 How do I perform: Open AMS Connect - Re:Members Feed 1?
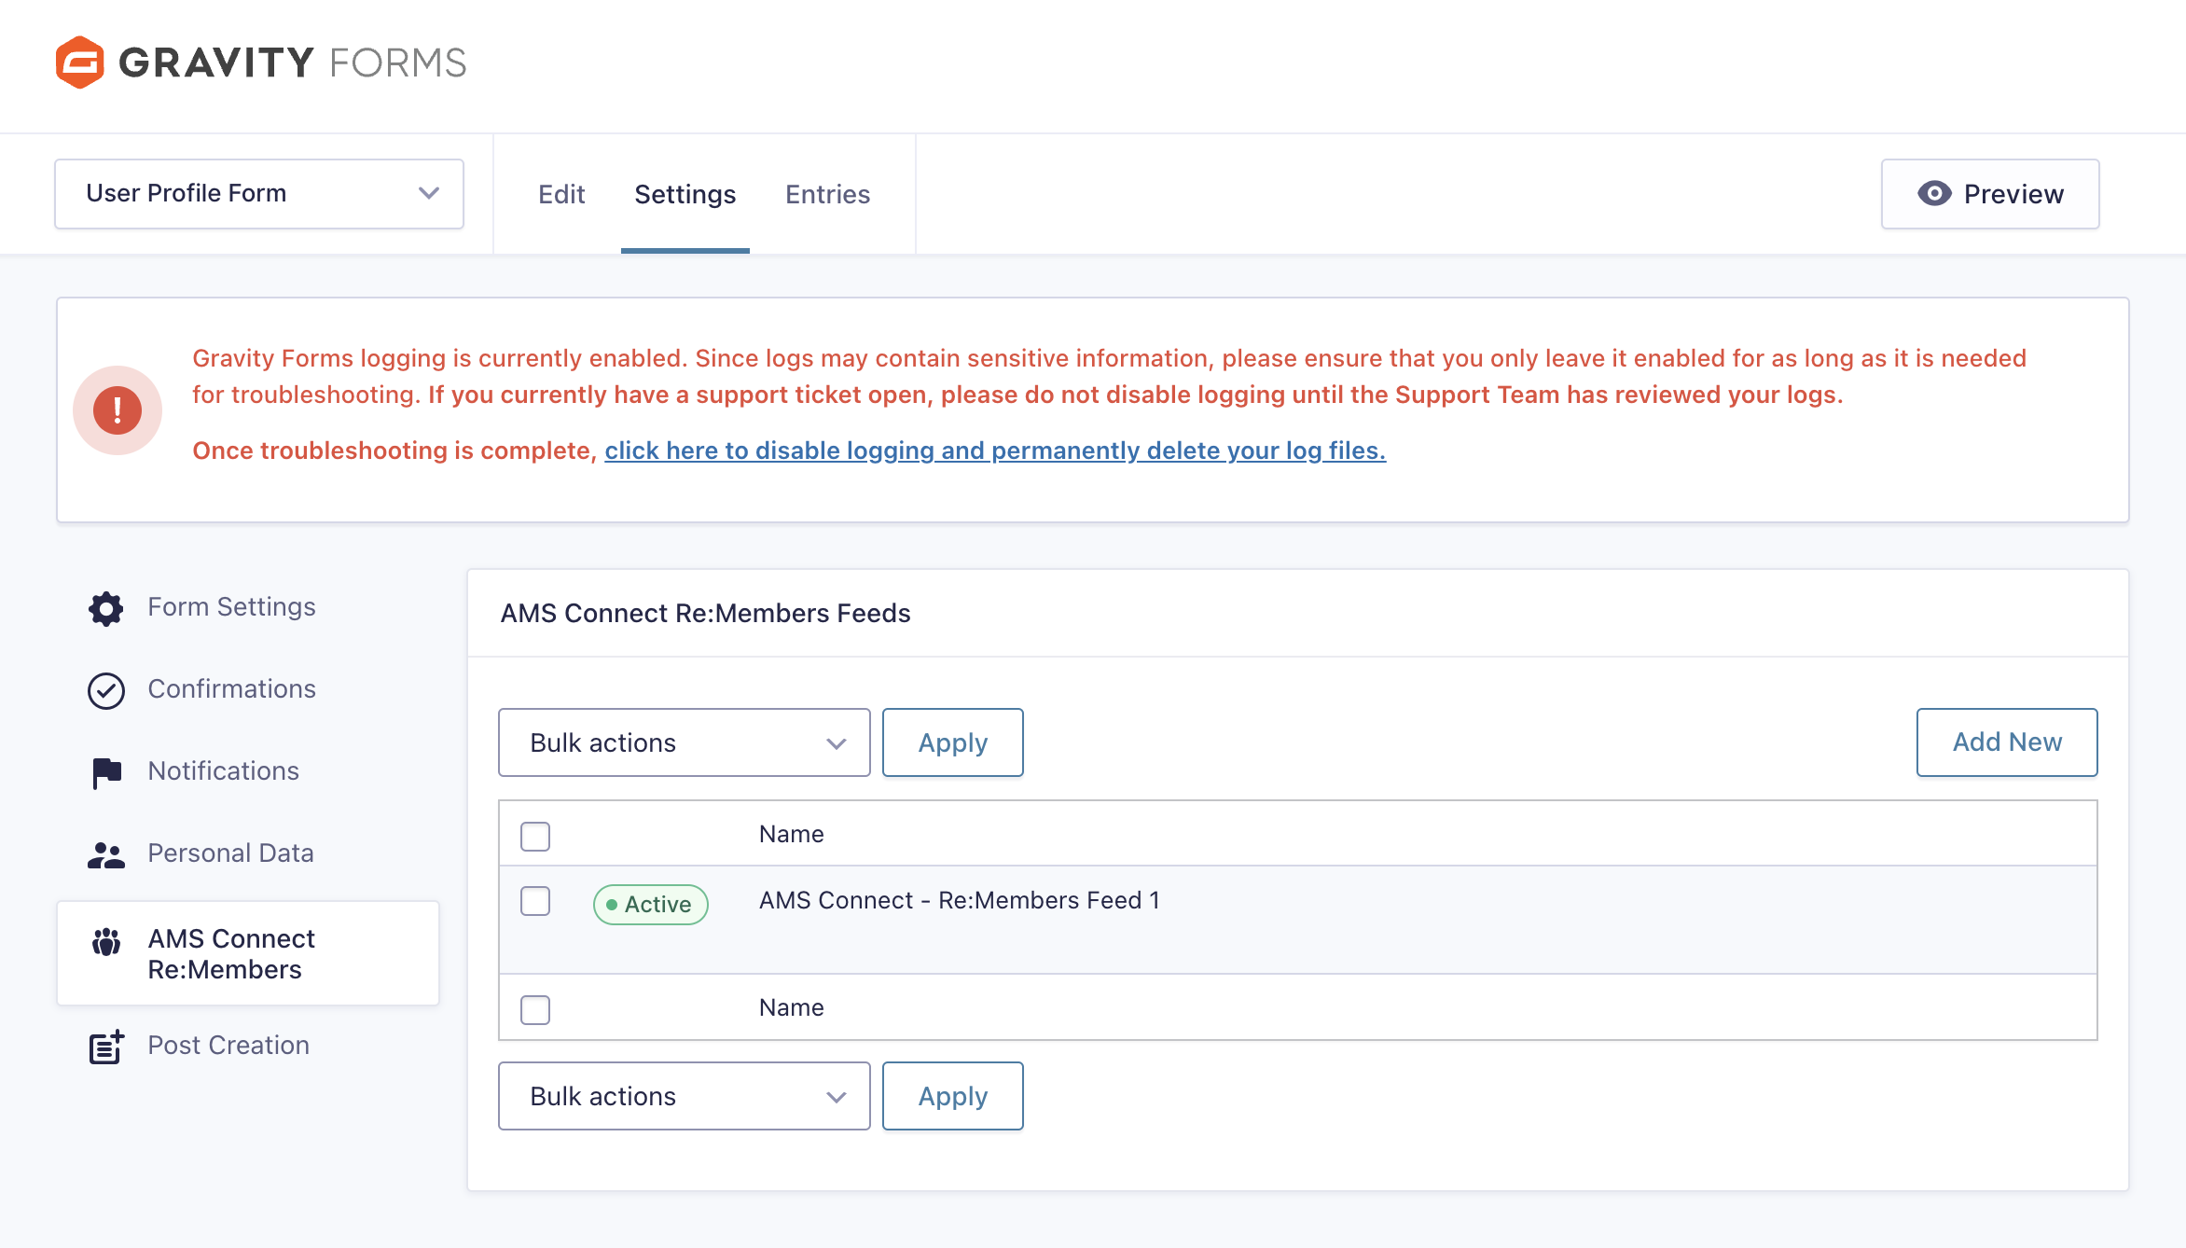point(960,900)
